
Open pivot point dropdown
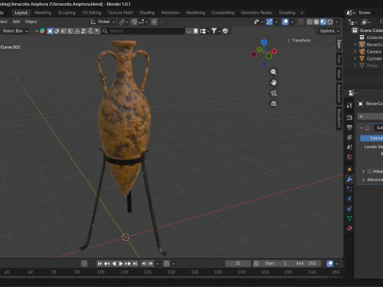124,22
